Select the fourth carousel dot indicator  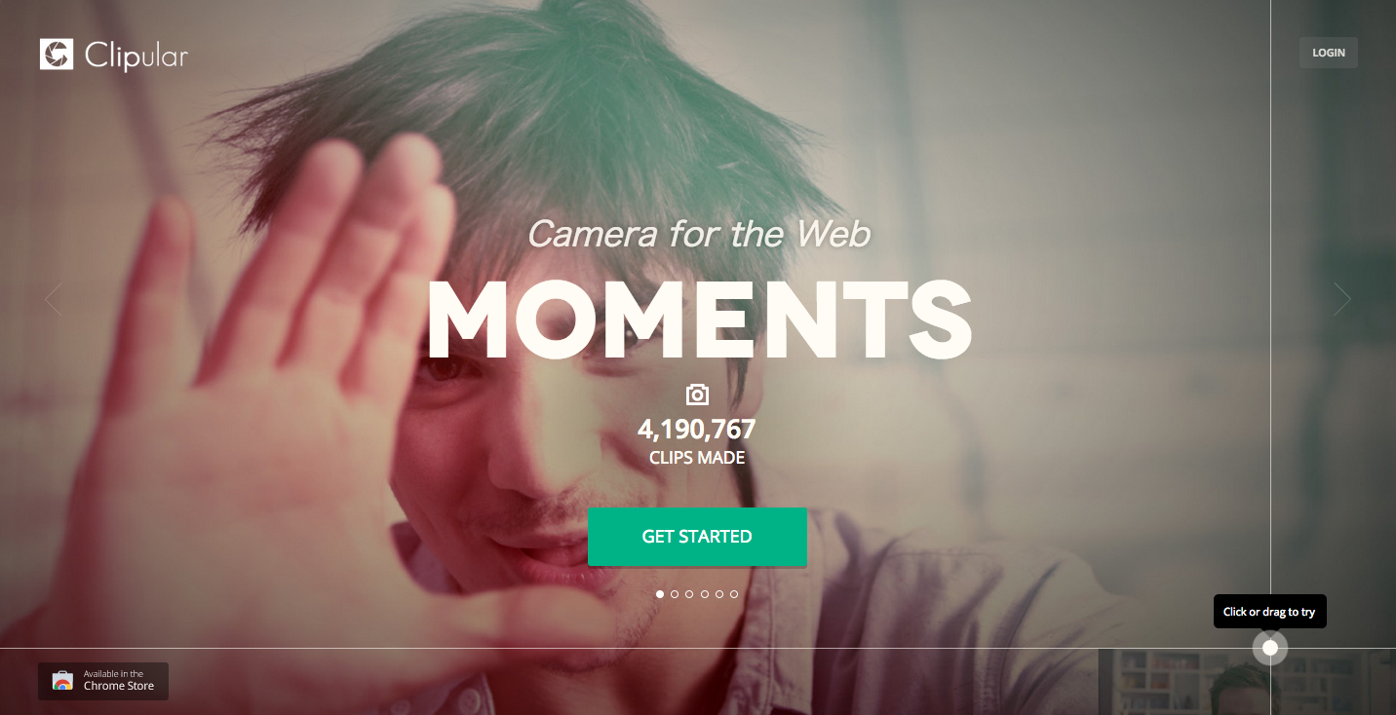[x=704, y=594]
